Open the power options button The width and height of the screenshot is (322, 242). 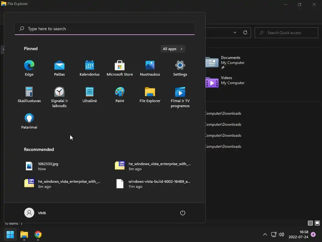pos(183,213)
